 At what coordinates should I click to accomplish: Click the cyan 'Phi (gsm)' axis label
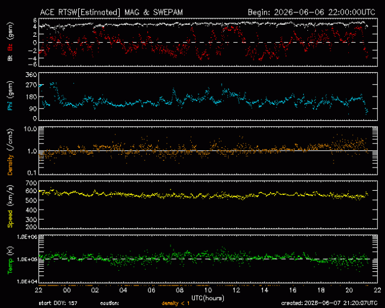coord(10,96)
